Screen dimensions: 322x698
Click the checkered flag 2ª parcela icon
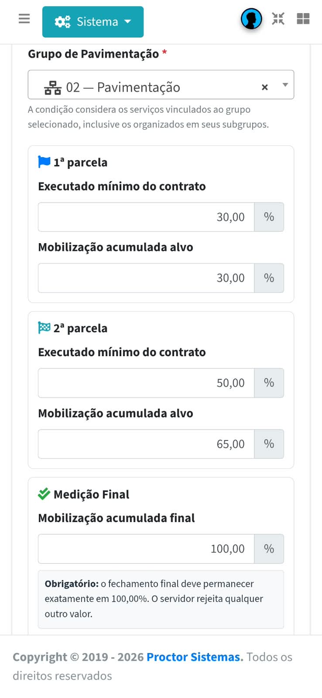click(44, 328)
